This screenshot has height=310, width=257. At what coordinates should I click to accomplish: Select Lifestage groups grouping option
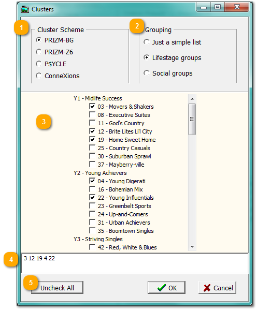pyautogui.click(x=147, y=57)
